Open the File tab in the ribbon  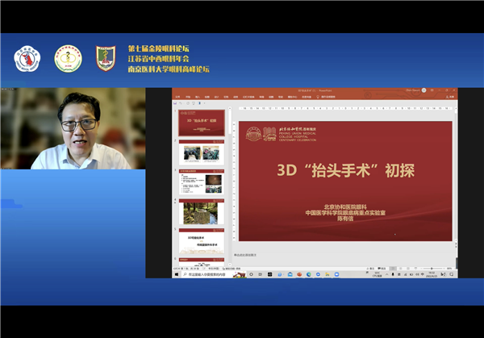179,98
